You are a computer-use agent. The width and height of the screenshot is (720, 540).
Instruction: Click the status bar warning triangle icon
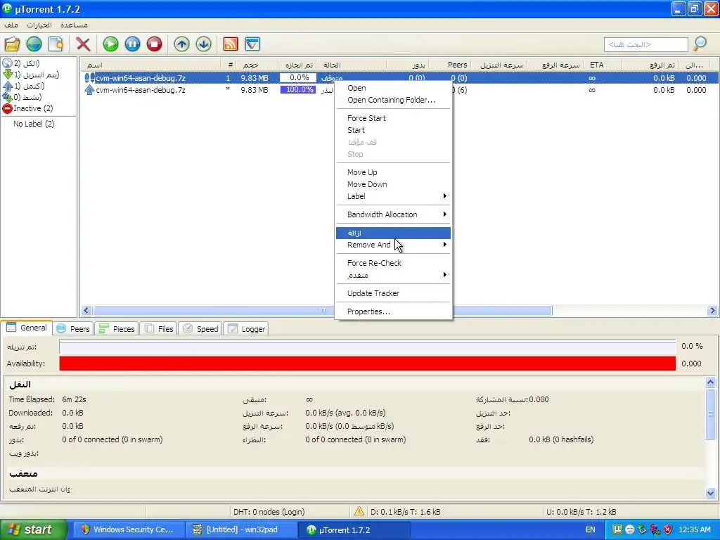coord(359,511)
